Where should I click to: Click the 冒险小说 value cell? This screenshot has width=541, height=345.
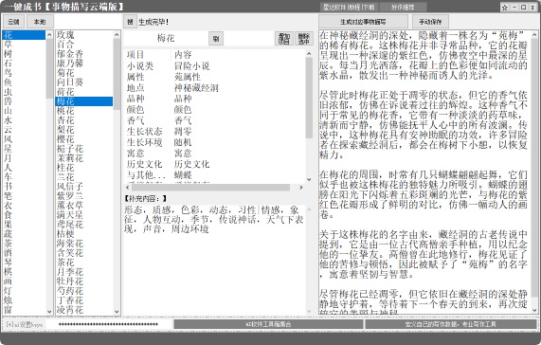[191, 66]
